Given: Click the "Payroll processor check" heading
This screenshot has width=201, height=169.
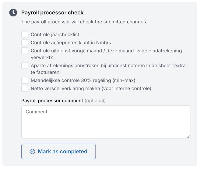Looking at the screenshot, I should click(52, 13).
